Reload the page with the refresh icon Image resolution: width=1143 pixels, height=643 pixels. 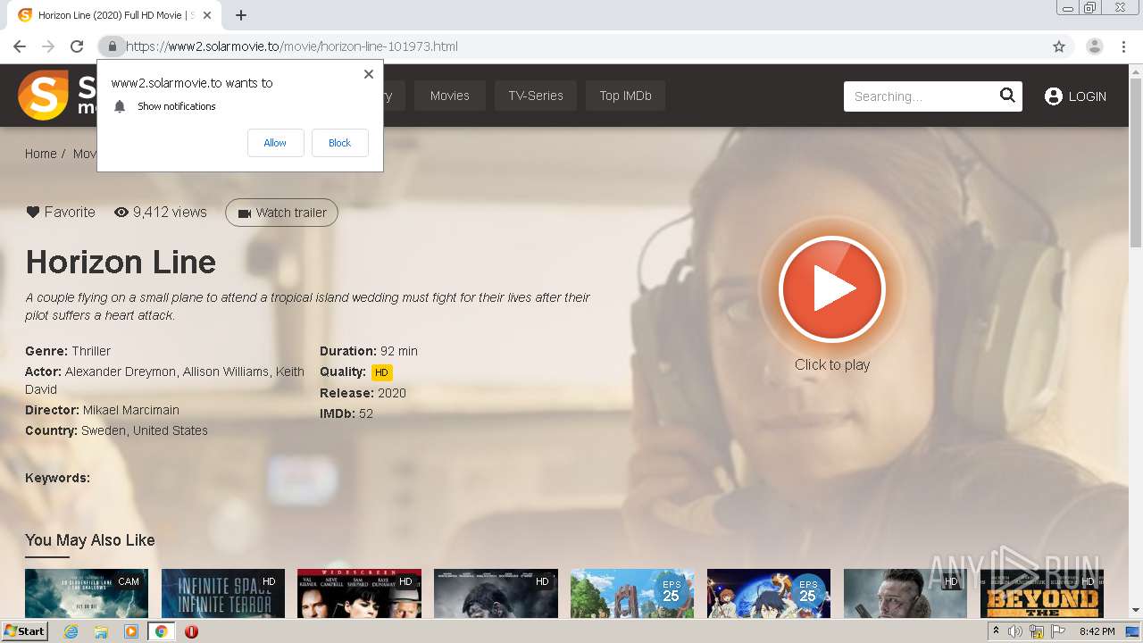point(77,46)
